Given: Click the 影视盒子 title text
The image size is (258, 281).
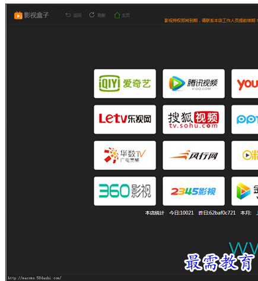Looking at the screenshot, I should click(36, 15).
